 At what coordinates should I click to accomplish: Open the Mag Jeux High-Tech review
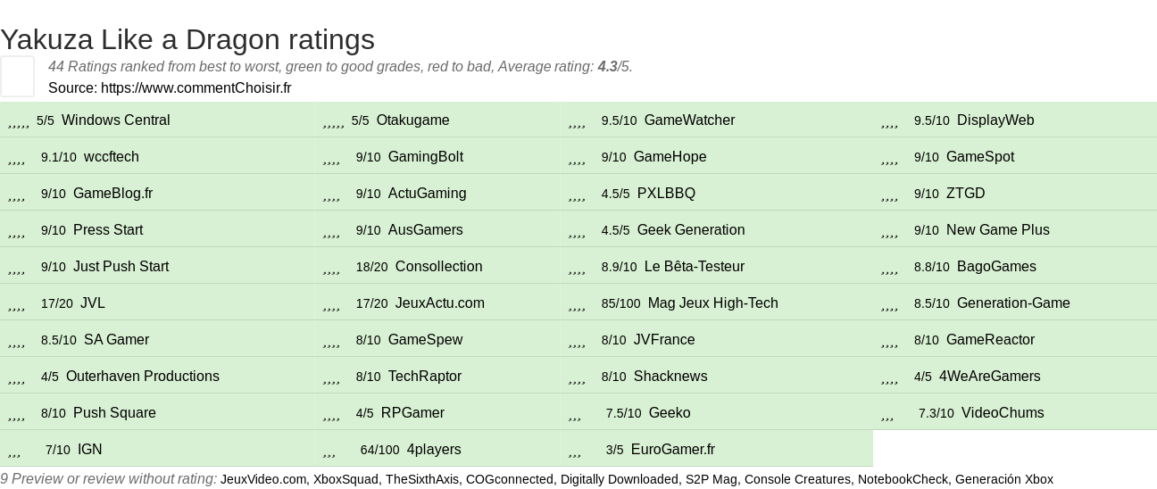(713, 303)
